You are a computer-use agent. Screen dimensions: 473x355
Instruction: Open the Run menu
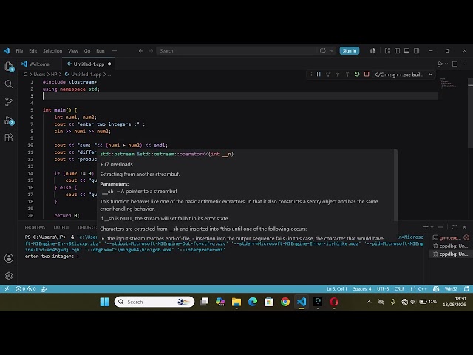101,51
